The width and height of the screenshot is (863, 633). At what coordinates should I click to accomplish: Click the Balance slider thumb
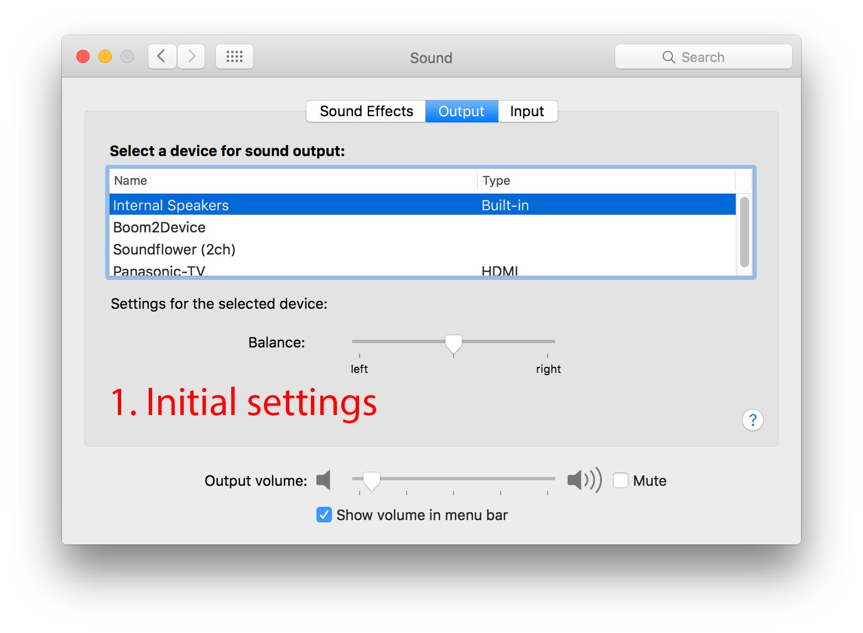[454, 344]
